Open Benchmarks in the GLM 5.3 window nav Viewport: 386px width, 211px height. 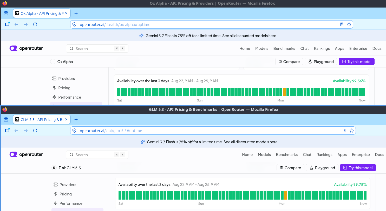pos(287,155)
